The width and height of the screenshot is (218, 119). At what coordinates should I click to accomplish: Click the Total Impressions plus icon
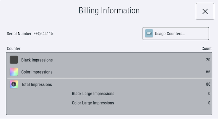(x=14, y=84)
